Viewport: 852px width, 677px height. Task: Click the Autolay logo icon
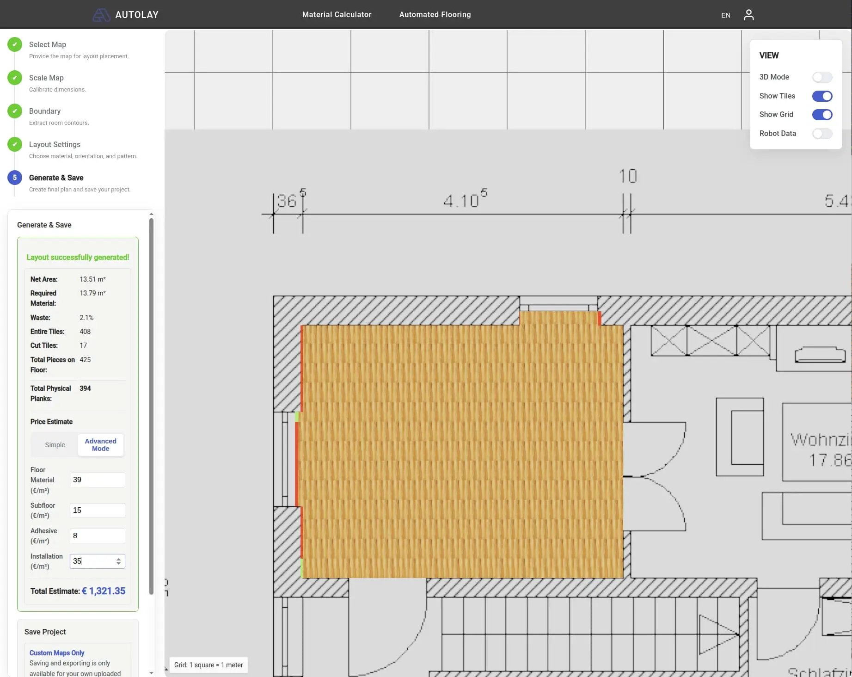(x=101, y=15)
